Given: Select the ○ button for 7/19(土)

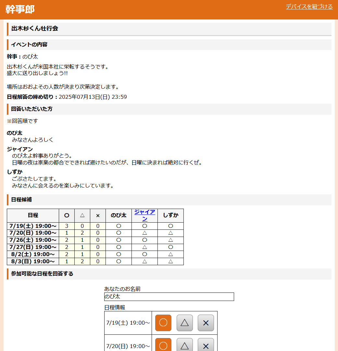Looking at the screenshot, I should 163,323.
